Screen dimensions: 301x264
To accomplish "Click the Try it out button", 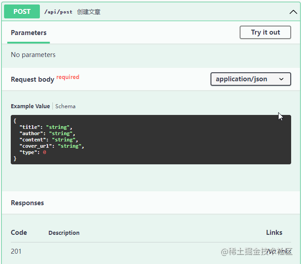I will pos(265,32).
